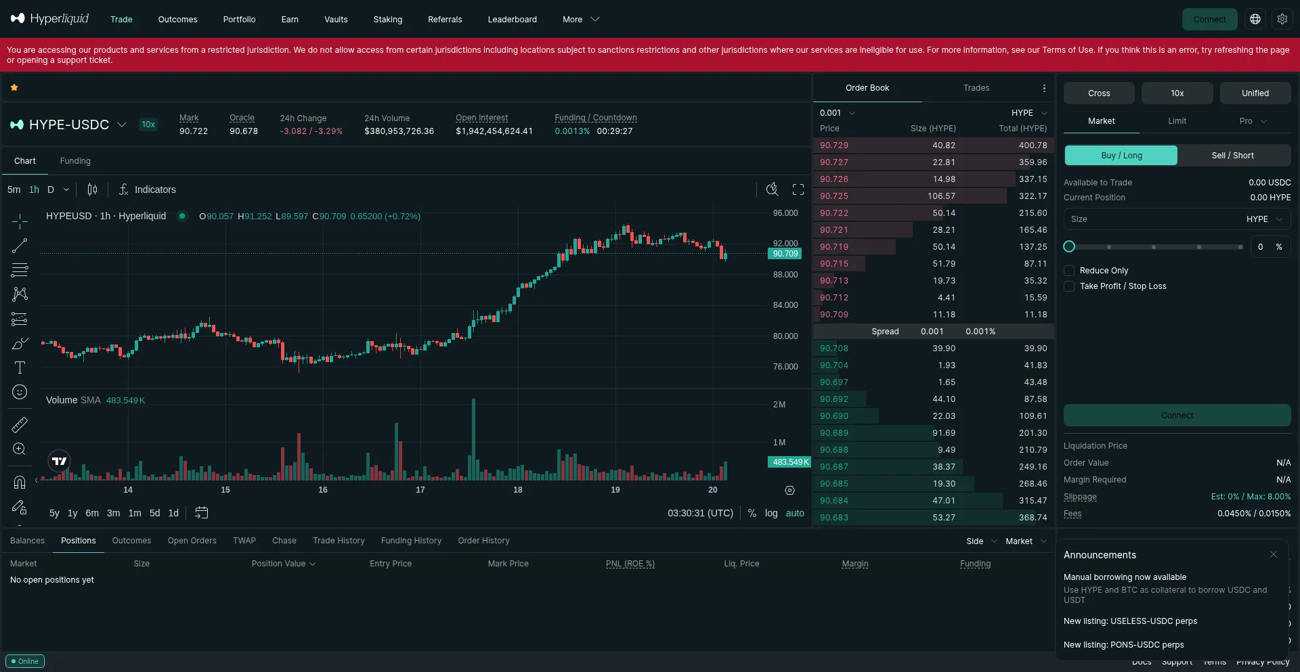The image size is (1300, 672).
Task: Select the 6m date range
Action: pyautogui.click(x=92, y=513)
